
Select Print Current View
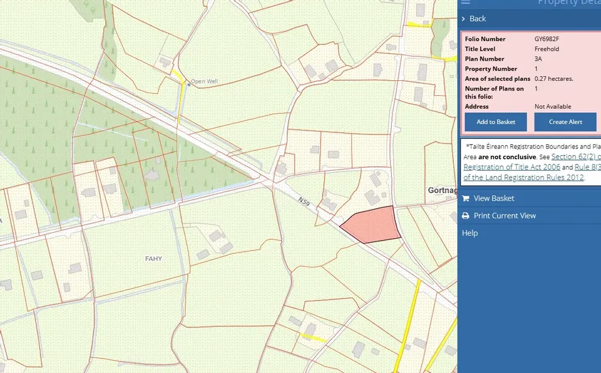pos(504,216)
